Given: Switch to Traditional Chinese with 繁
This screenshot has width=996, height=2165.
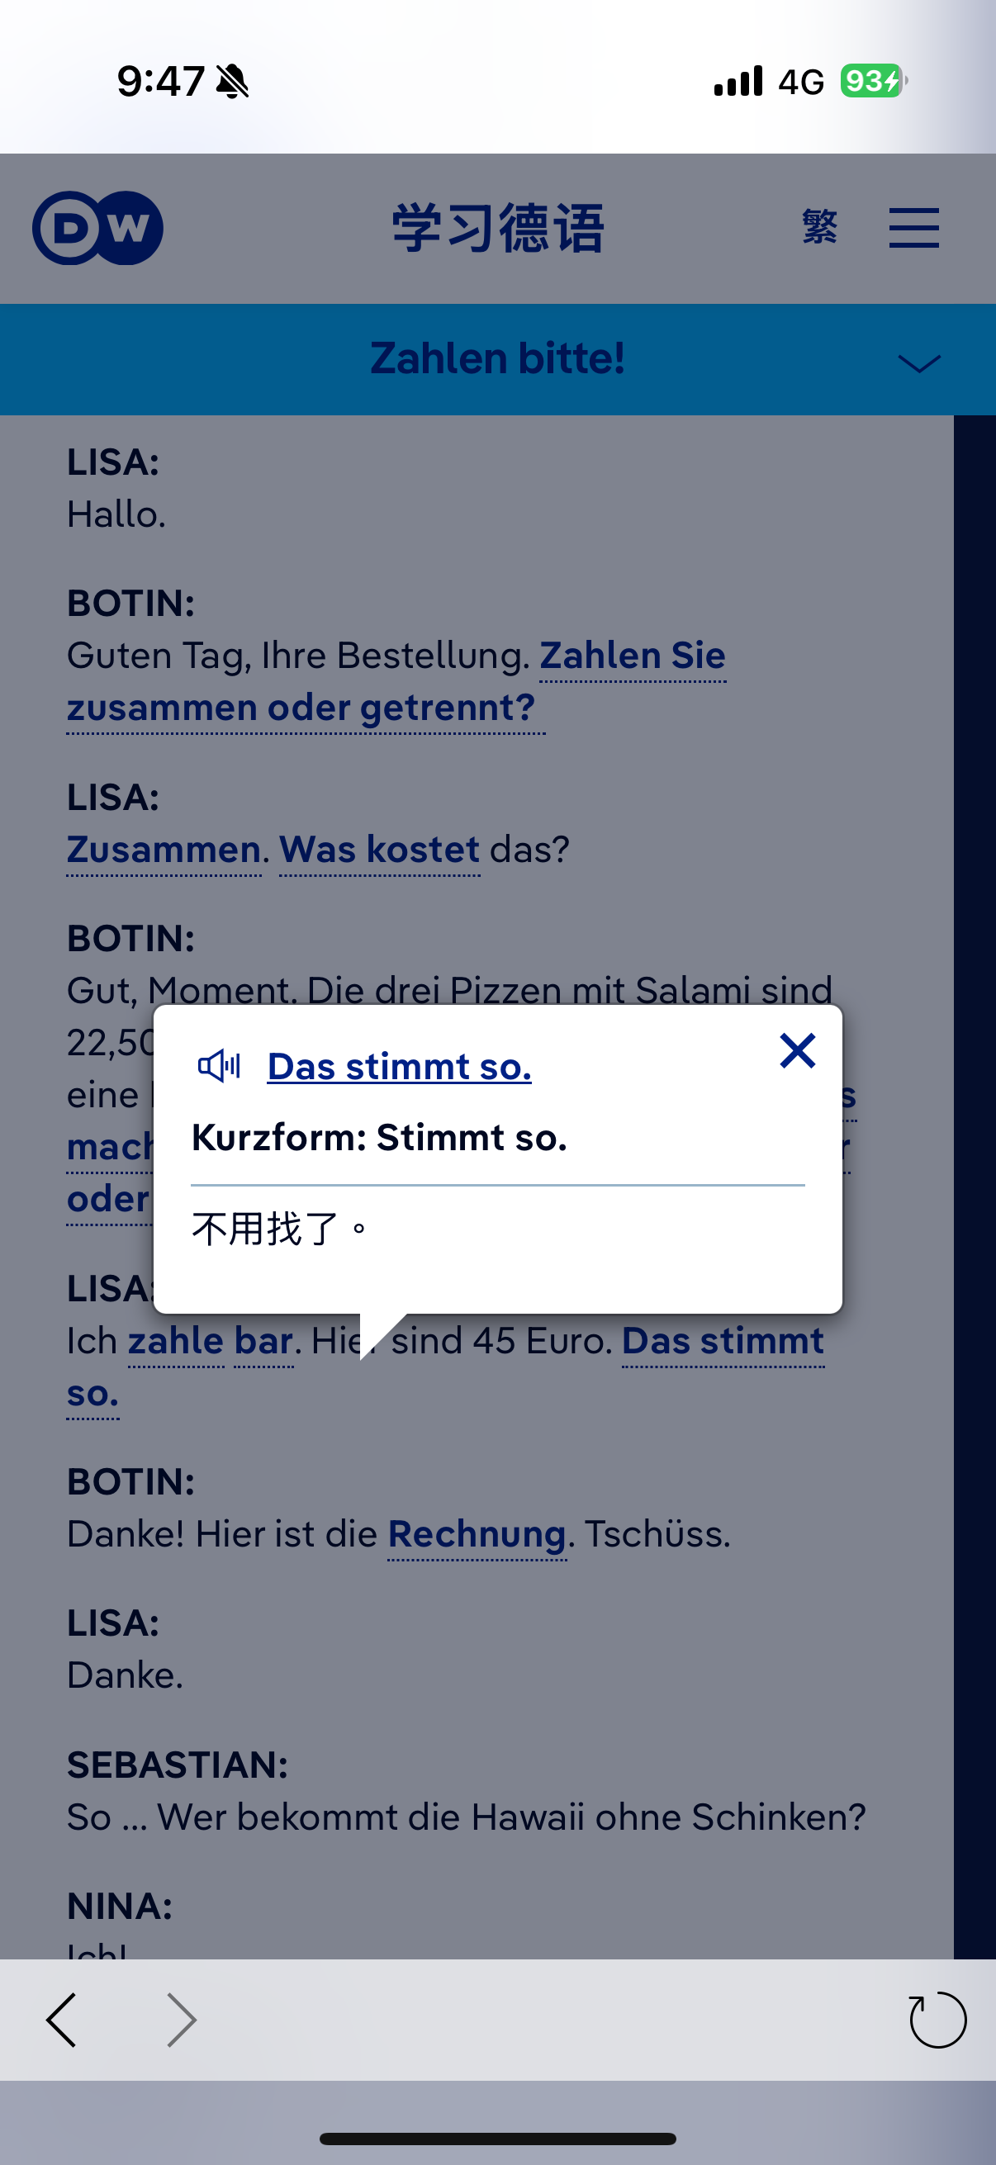Looking at the screenshot, I should point(819,227).
